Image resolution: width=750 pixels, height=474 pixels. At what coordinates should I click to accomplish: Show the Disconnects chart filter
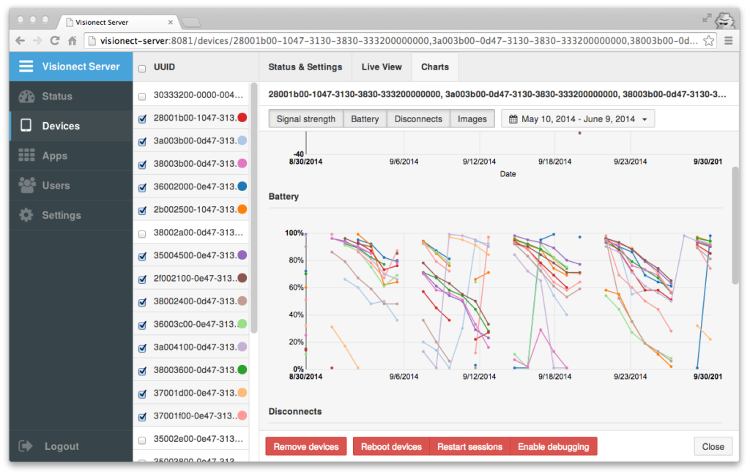tap(418, 119)
